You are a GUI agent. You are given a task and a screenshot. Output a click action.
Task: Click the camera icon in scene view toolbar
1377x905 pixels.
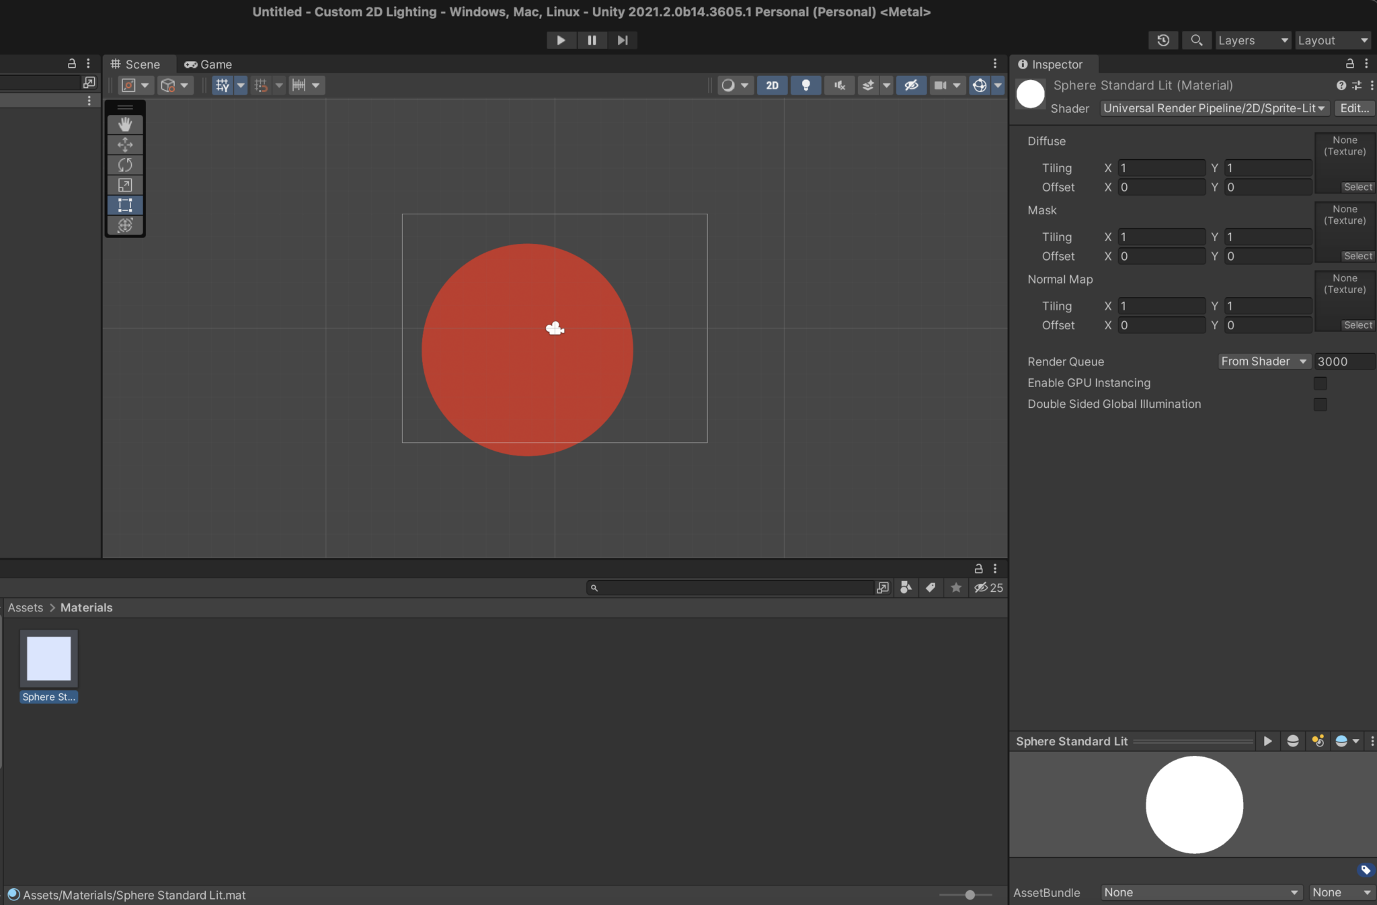coord(941,85)
